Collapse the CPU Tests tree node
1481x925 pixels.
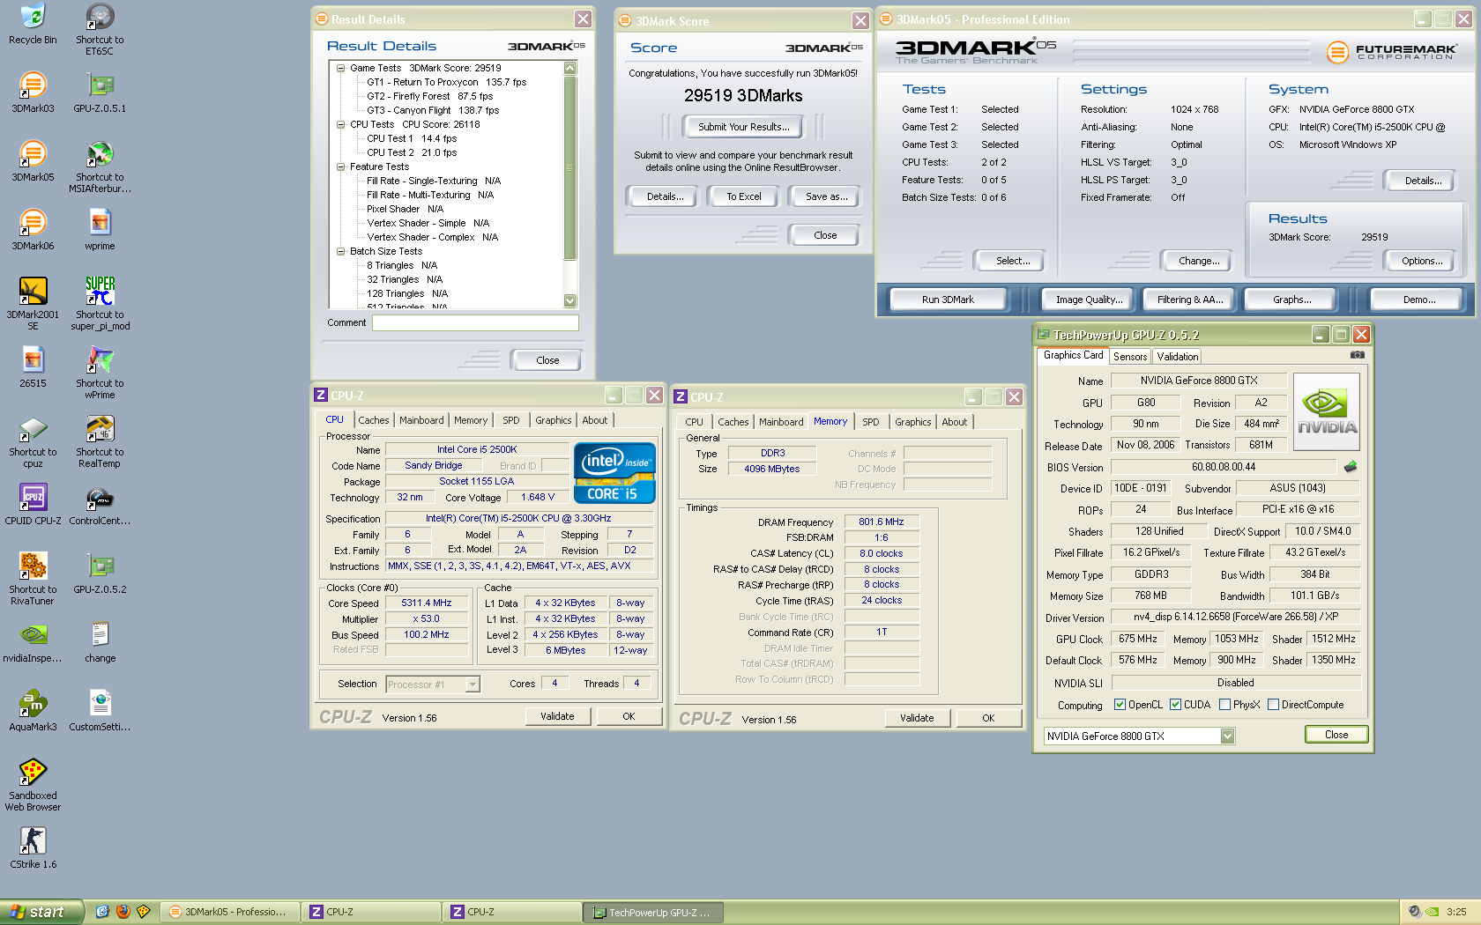(340, 124)
